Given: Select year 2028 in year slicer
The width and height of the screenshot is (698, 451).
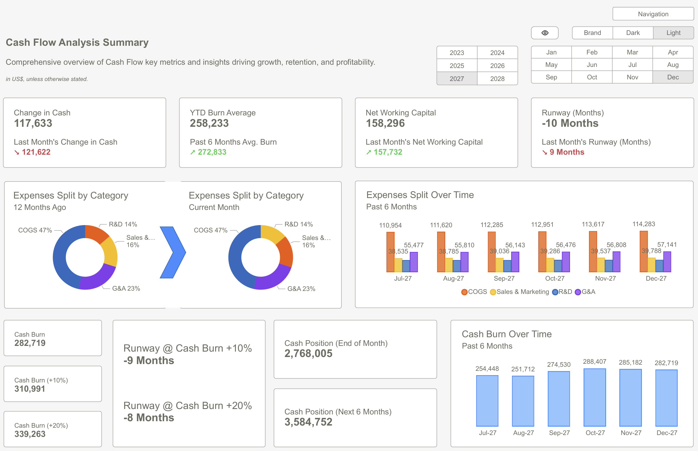Looking at the screenshot, I should click(497, 79).
